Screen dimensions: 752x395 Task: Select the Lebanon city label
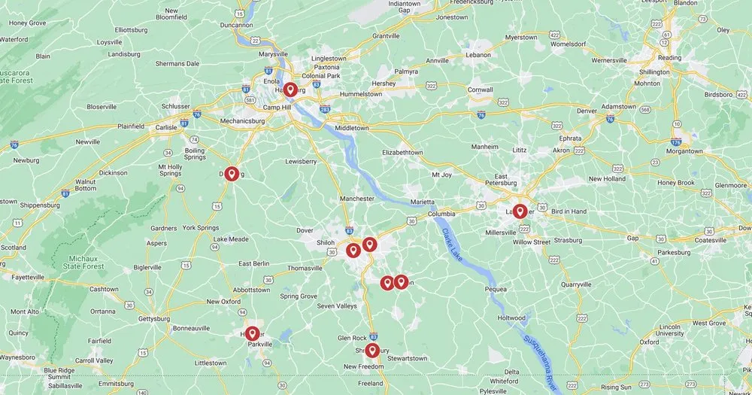pos(478,55)
